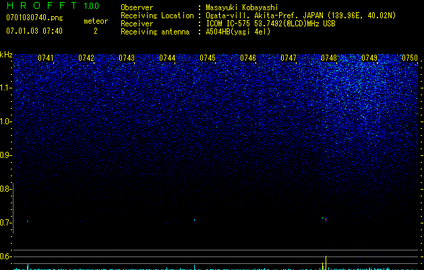Click the 0750 time marker
Image resolution: width=424 pixels, height=270 pixels.
[410, 58]
